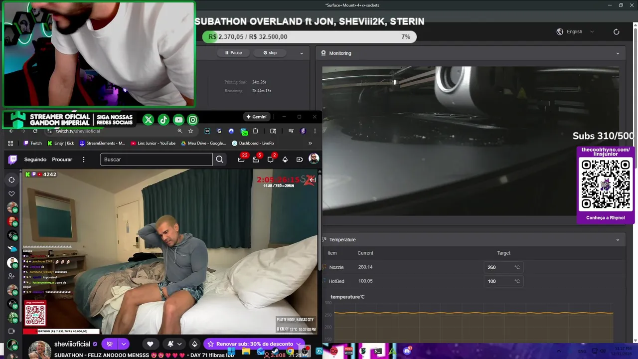The height and width of the screenshot is (359, 638).
Task: Pause the 3D print job
Action: 233,53
